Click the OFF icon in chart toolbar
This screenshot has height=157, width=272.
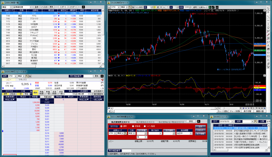click(x=217, y=7)
